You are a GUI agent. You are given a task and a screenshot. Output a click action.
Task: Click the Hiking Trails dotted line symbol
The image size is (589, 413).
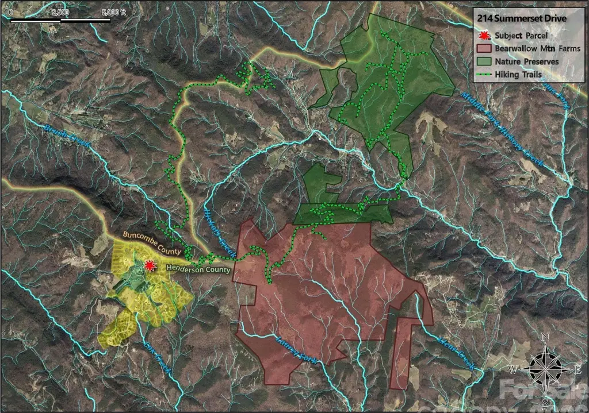coord(484,75)
